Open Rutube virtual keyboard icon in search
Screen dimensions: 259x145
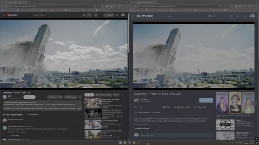[x=210, y=16]
